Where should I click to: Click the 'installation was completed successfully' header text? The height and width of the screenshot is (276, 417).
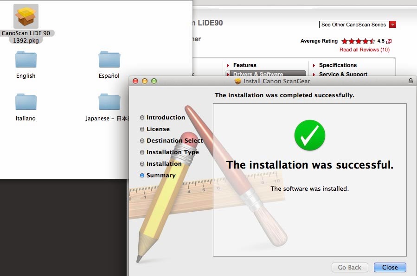point(284,95)
